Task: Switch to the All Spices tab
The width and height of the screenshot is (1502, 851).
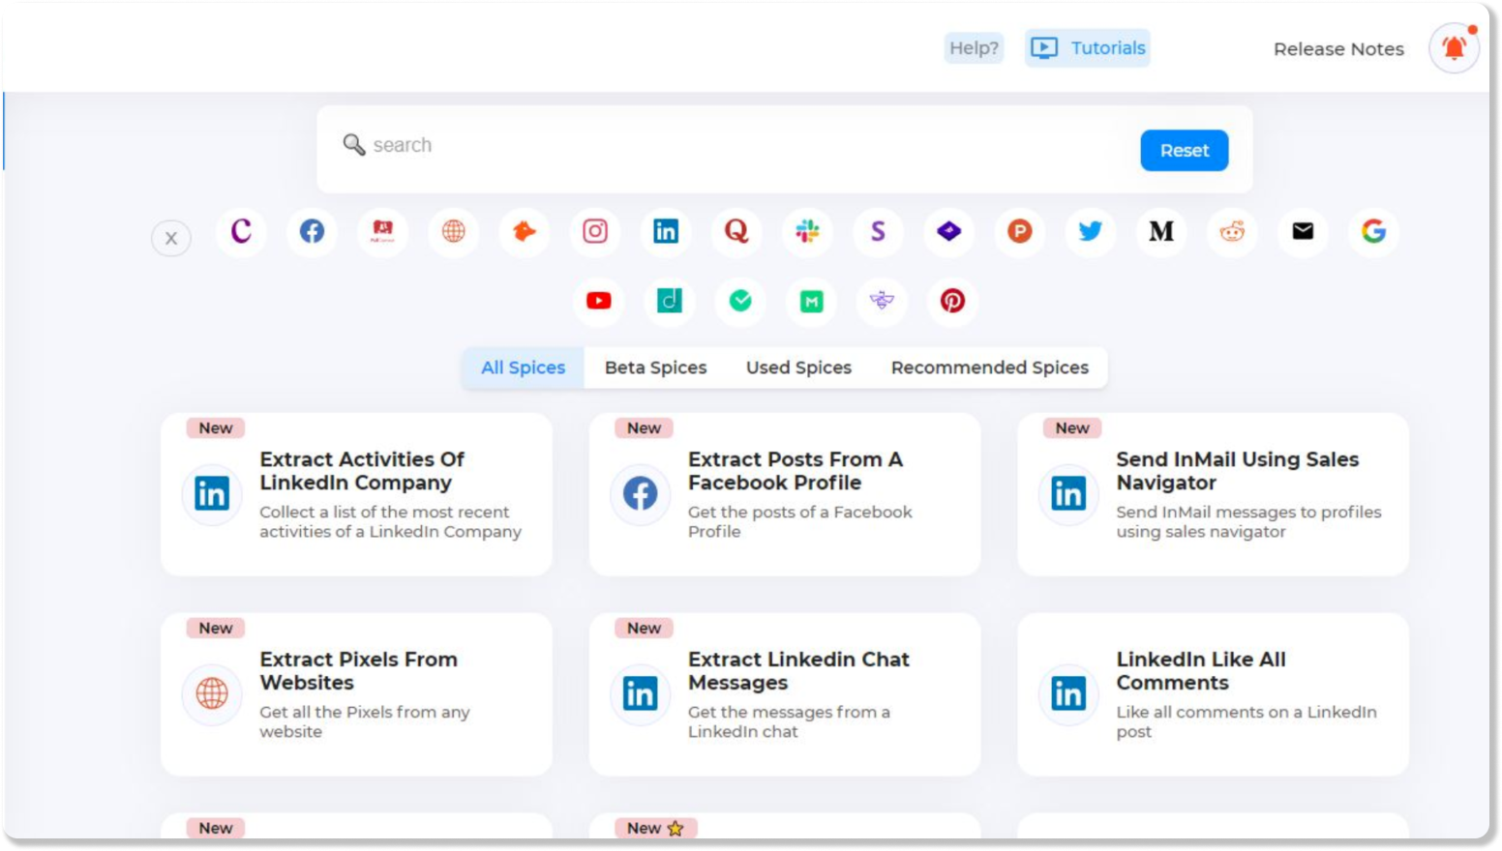Action: 523,367
